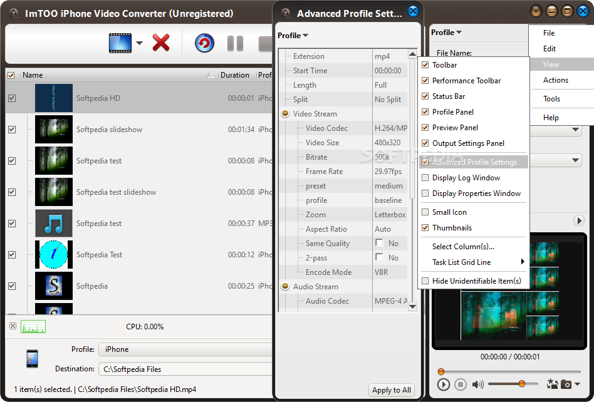Open the Destination path combo box
The image size is (594, 402).
pos(185,369)
